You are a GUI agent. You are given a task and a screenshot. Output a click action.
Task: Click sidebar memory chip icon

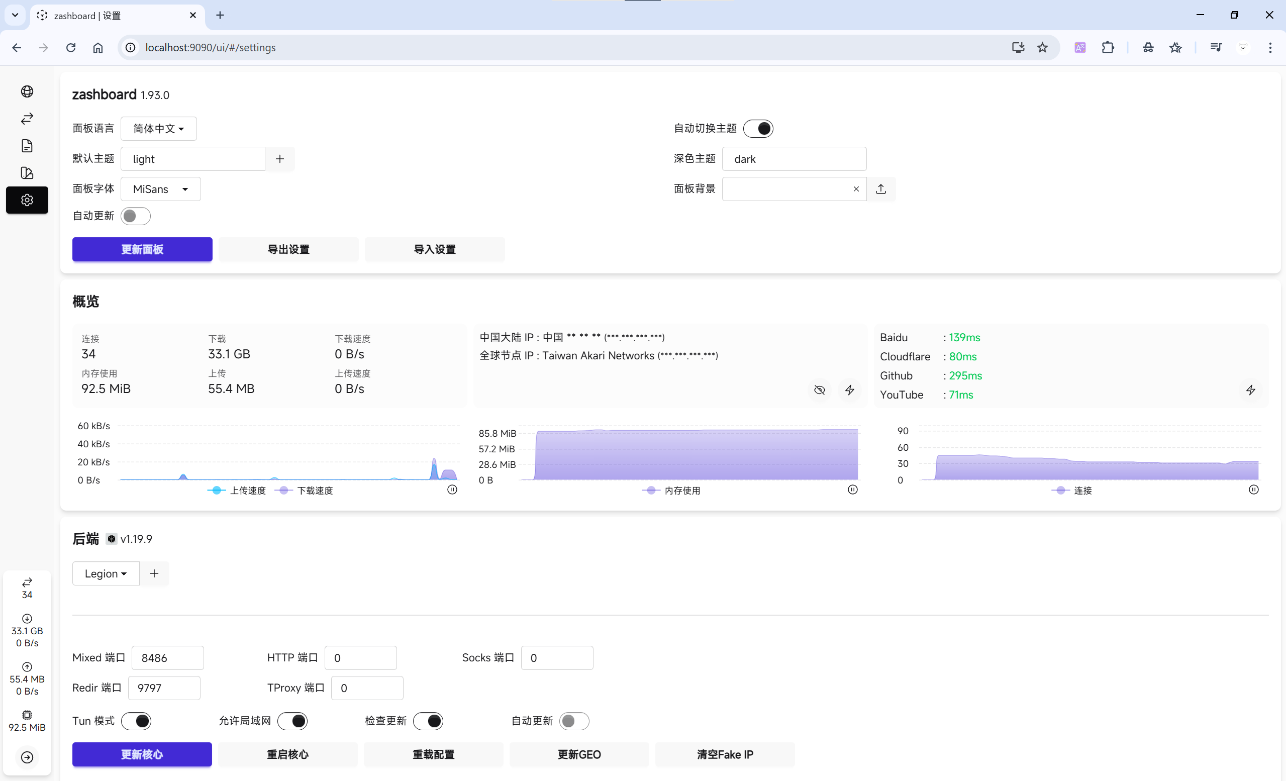pyautogui.click(x=27, y=715)
